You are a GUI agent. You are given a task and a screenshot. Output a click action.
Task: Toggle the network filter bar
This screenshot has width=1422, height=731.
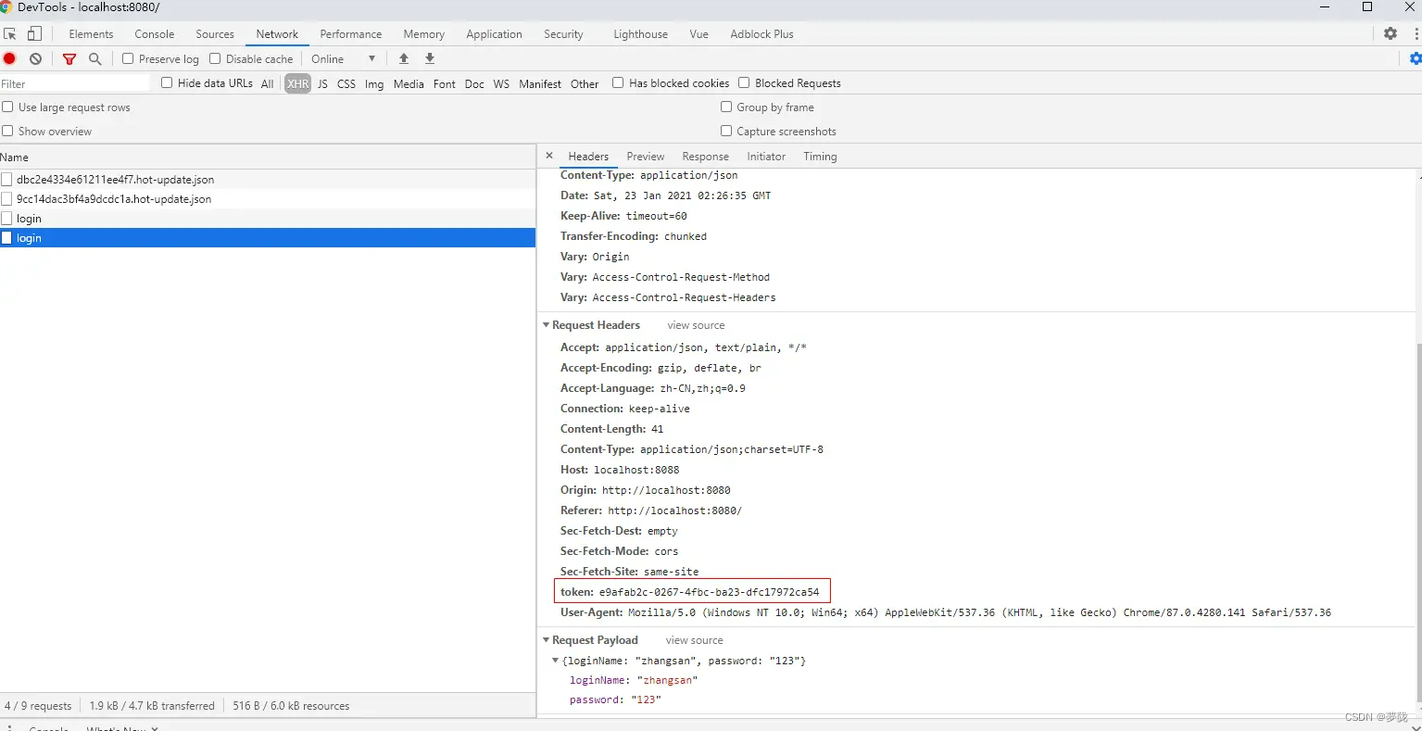pos(69,58)
